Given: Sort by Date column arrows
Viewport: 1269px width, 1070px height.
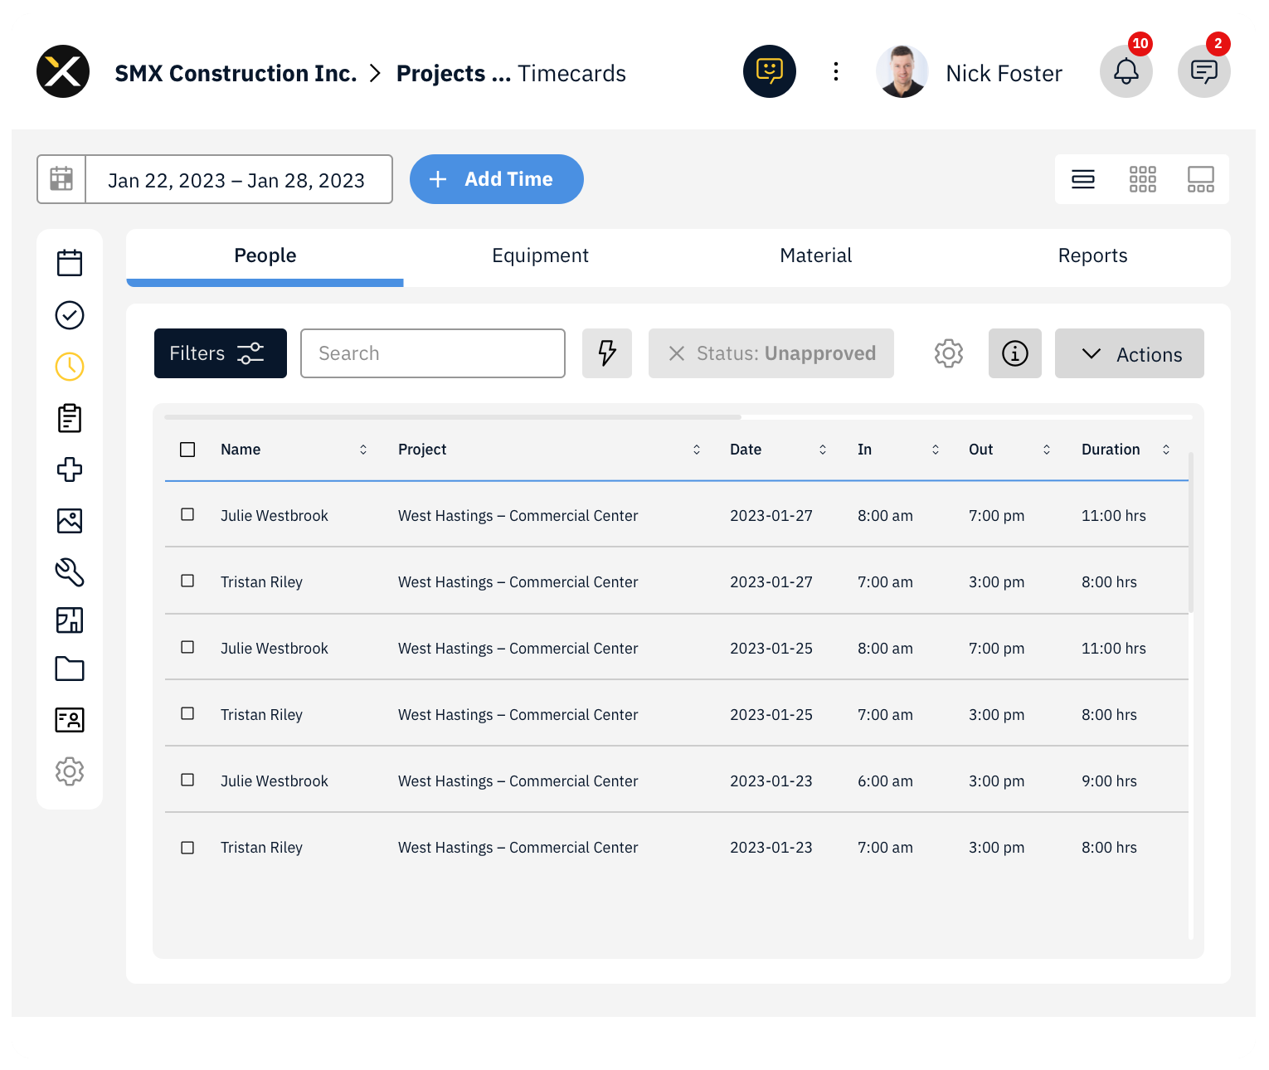Looking at the screenshot, I should (x=823, y=450).
